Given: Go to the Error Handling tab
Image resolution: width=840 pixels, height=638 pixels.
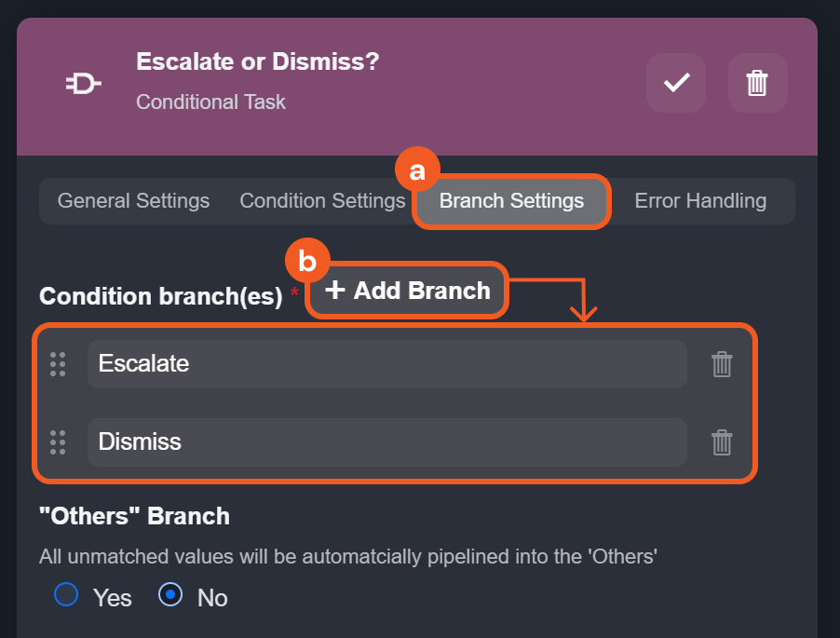Looking at the screenshot, I should [700, 201].
